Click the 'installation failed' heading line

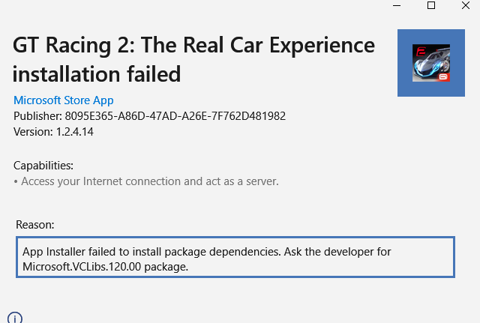pyautogui.click(x=97, y=74)
